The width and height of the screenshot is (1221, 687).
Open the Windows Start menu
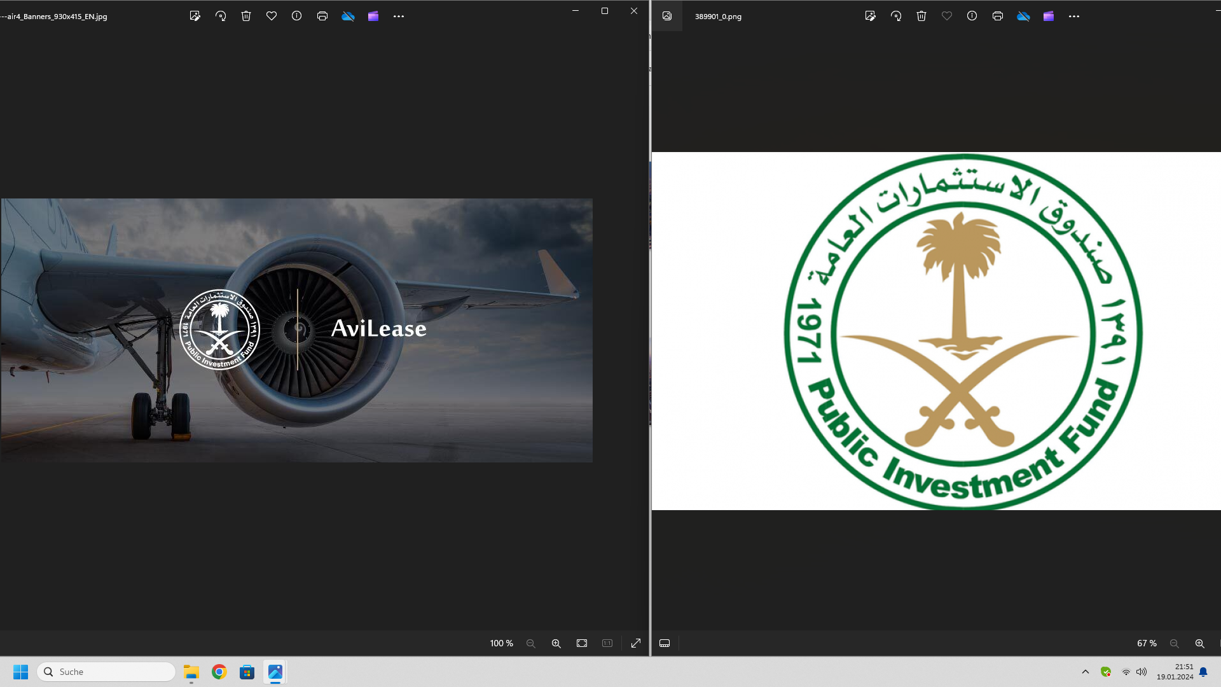pyautogui.click(x=21, y=672)
